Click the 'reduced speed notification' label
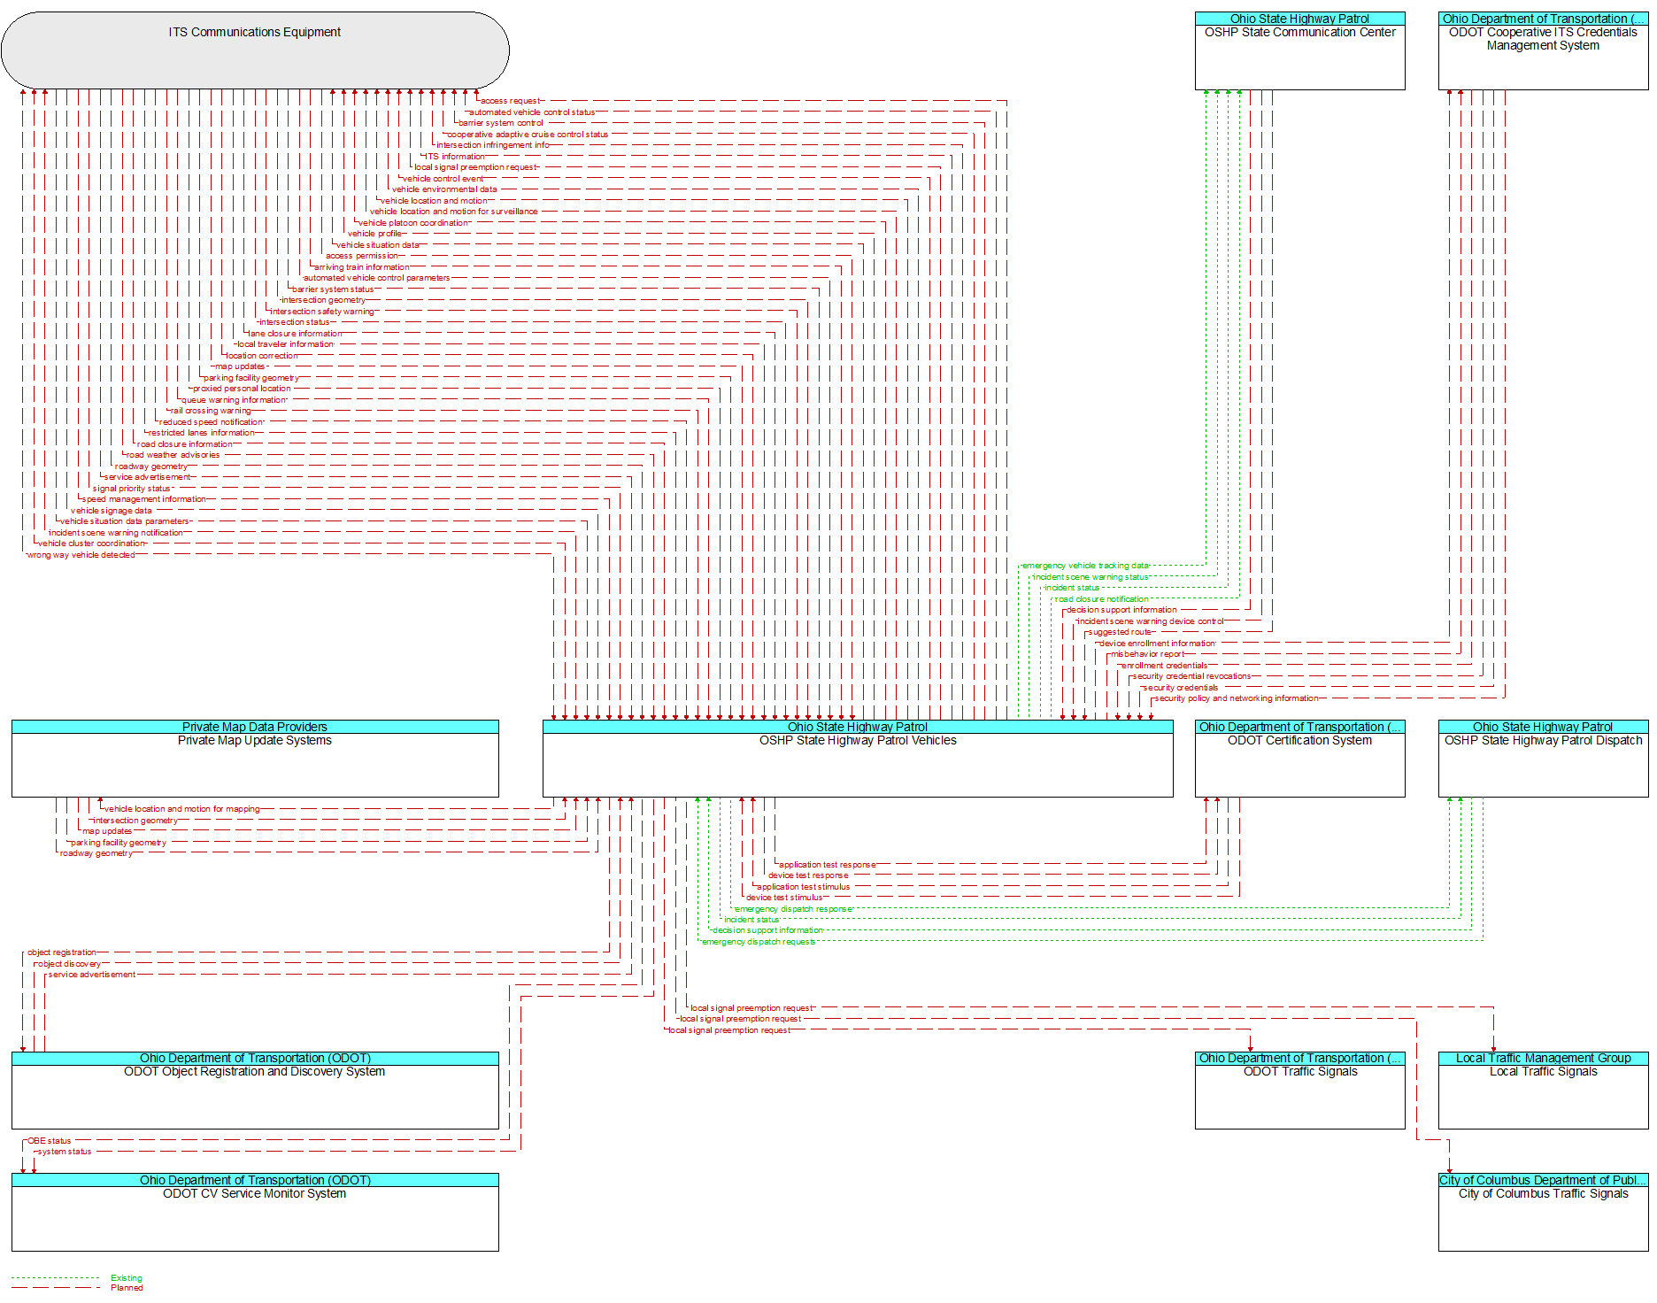 pyautogui.click(x=211, y=422)
